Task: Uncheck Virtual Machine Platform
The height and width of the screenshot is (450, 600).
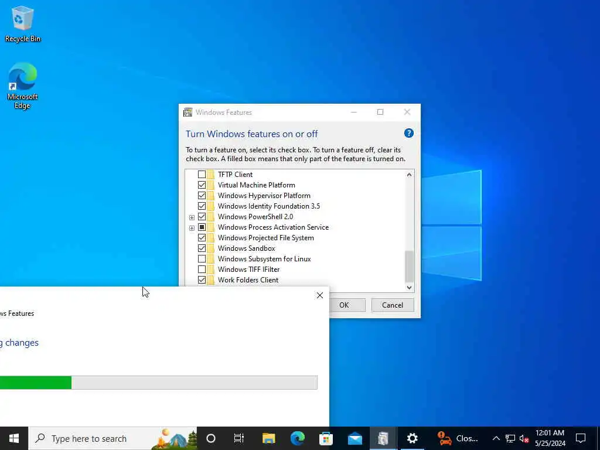Action: tap(202, 185)
